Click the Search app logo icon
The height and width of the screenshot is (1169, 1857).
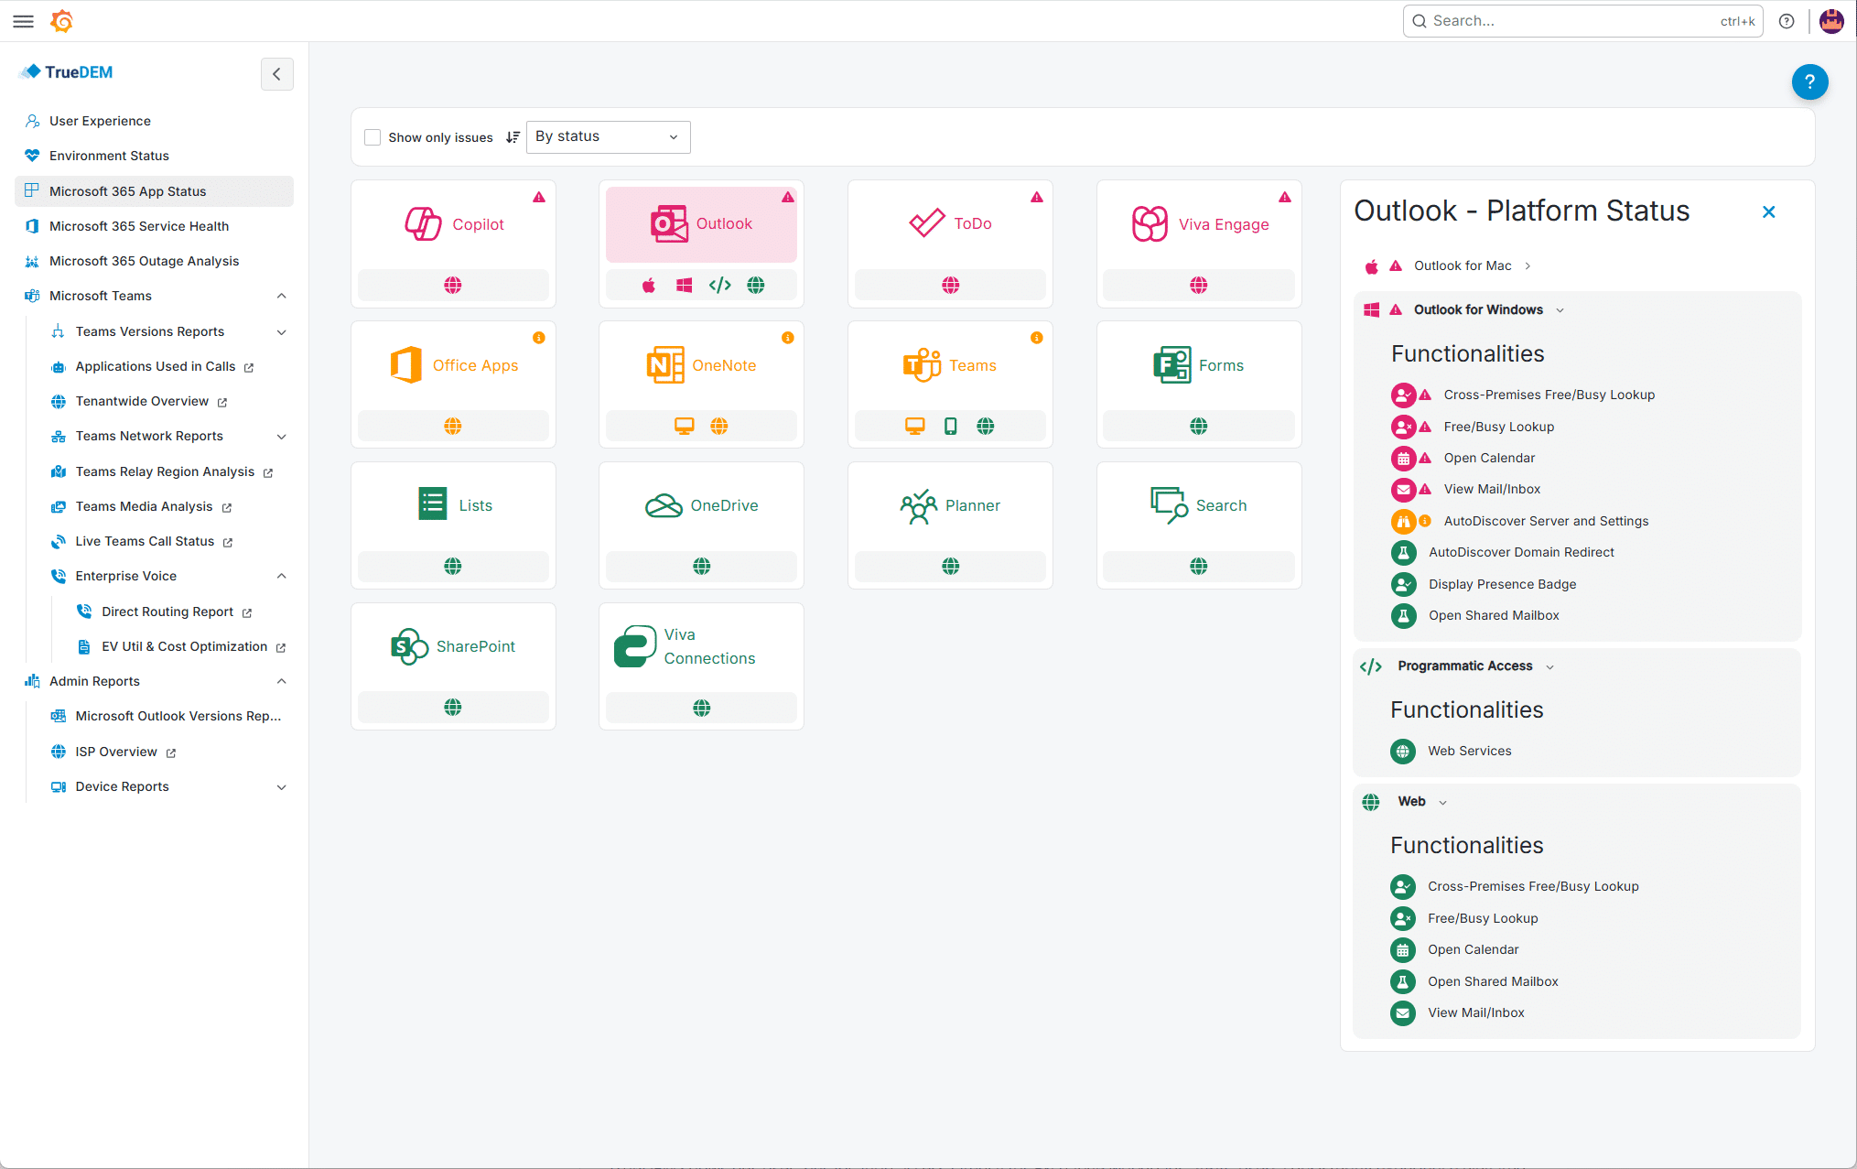pyautogui.click(x=1169, y=505)
